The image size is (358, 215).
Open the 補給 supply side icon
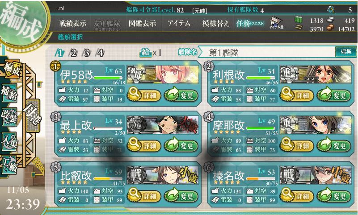pos(9,93)
